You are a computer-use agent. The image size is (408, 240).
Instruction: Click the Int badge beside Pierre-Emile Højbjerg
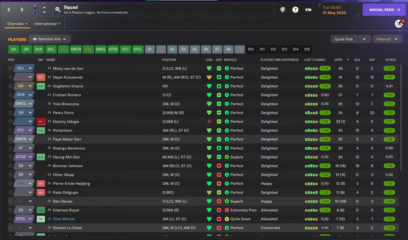[x=41, y=184]
